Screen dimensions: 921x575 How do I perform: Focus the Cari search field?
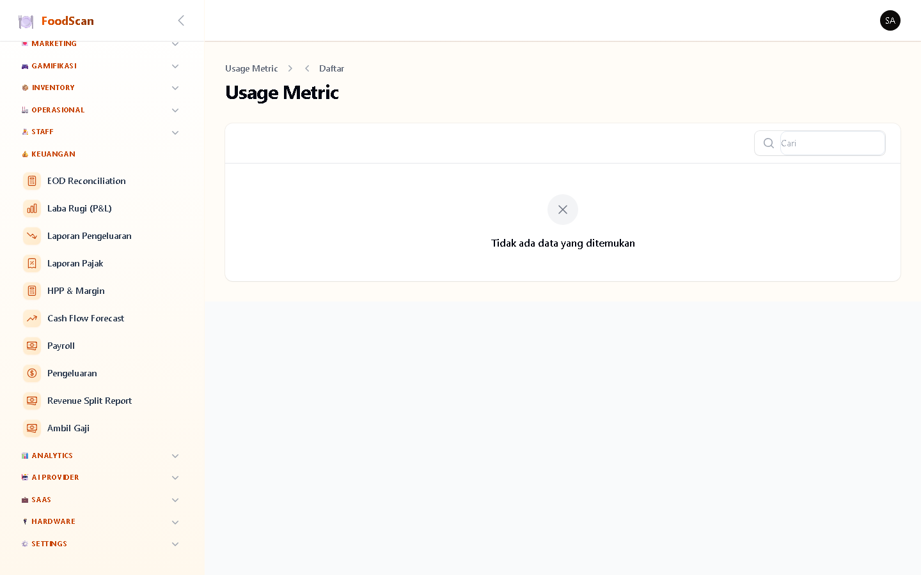click(x=832, y=143)
